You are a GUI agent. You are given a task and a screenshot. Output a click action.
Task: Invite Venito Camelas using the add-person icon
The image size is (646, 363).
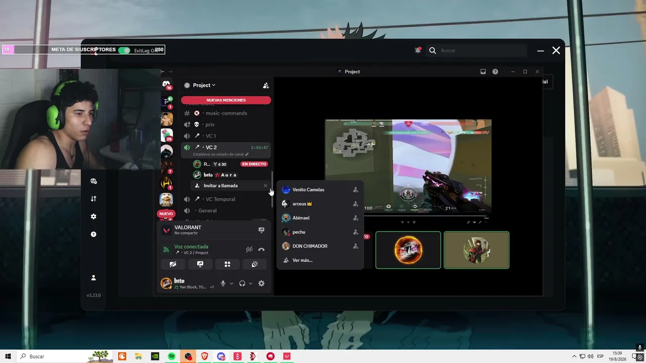[355, 190]
